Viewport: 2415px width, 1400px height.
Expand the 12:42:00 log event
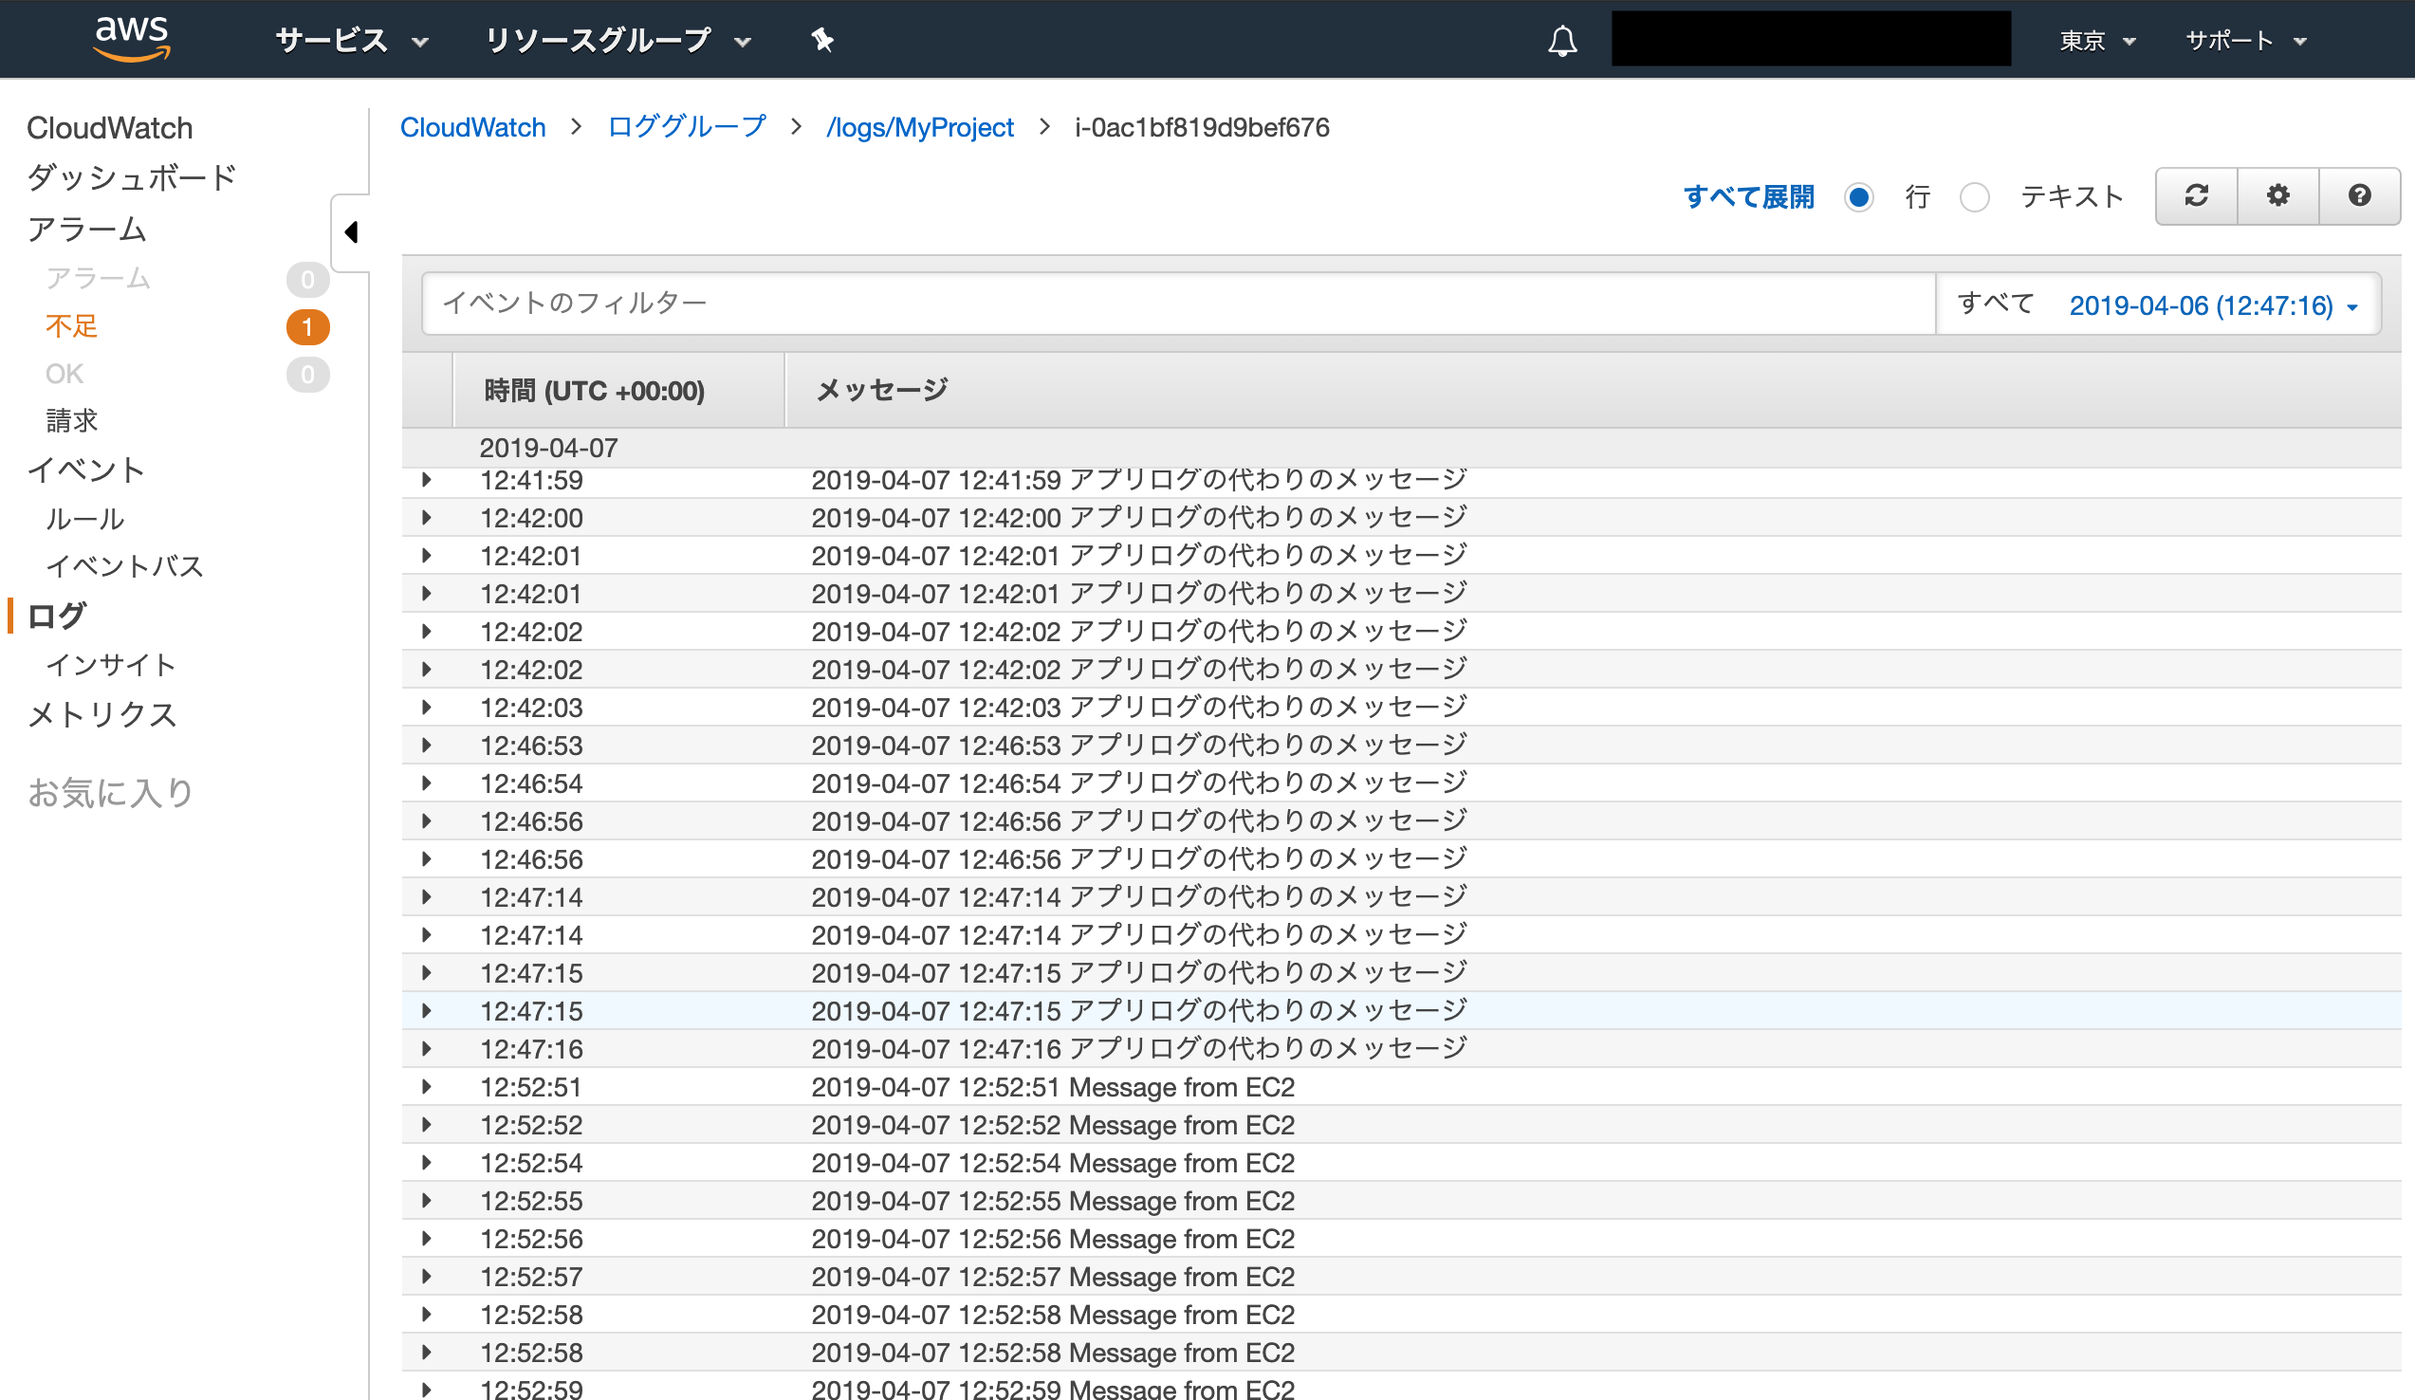(427, 518)
